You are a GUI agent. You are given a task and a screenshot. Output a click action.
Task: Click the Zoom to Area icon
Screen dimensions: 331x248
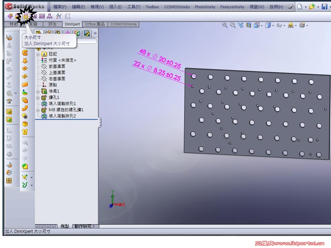click(x=233, y=25)
